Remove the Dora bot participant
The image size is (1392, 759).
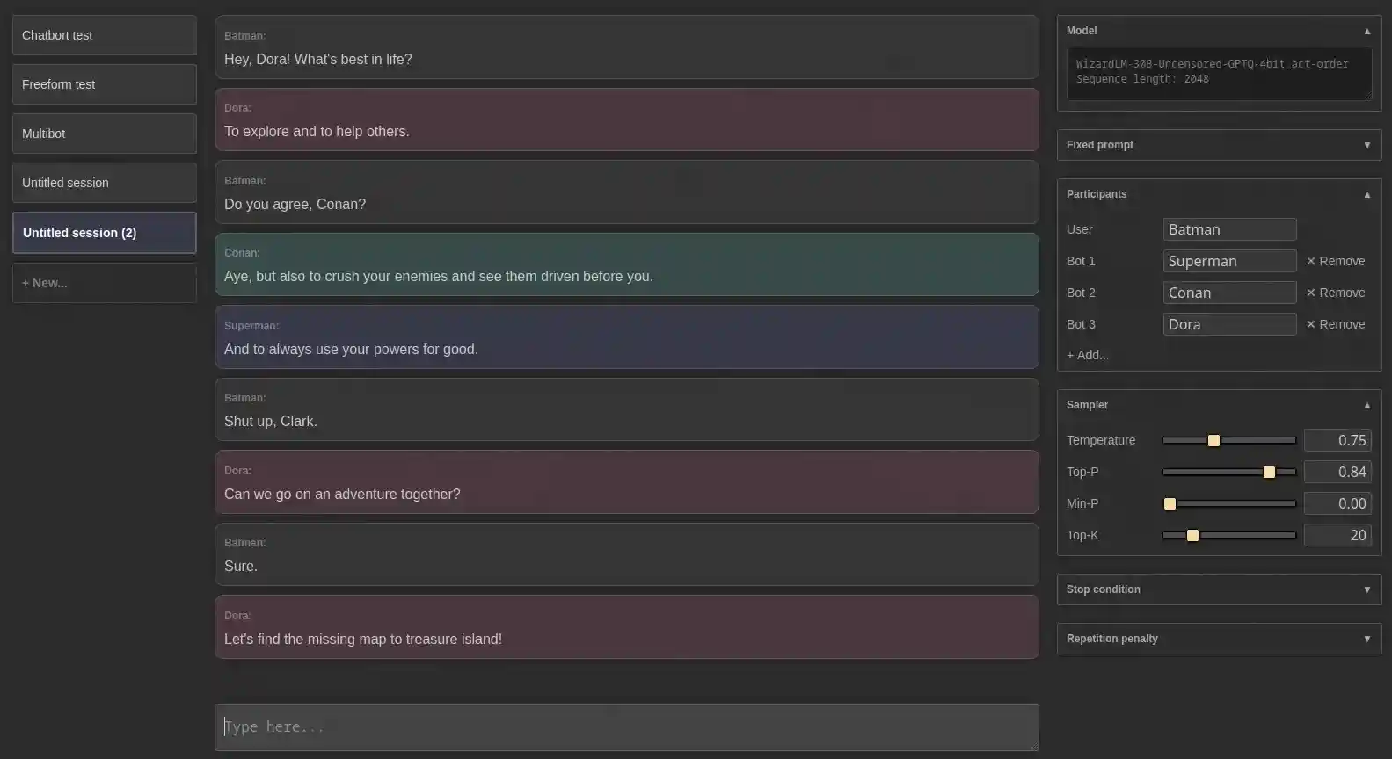pos(1335,324)
